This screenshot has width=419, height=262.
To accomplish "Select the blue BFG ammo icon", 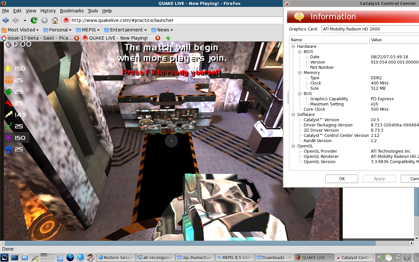I will coord(9,149).
